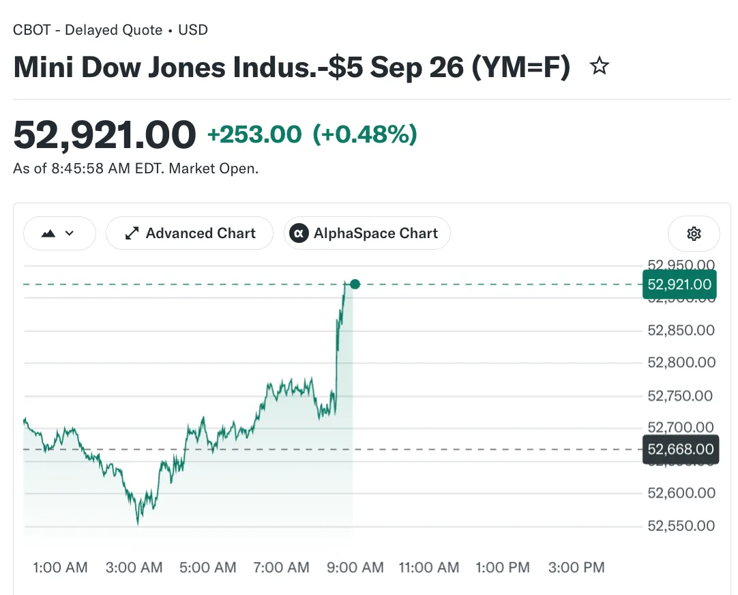738x595 pixels.
Task: Click the 3:00 AM time axis label
Action: coord(134,568)
